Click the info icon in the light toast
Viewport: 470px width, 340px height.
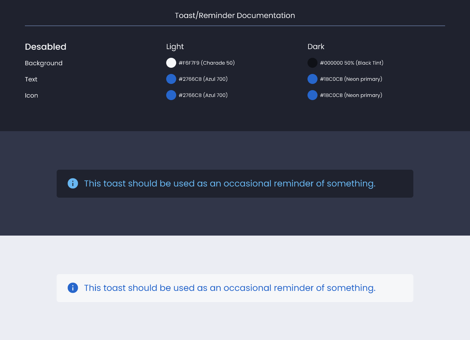(x=73, y=288)
